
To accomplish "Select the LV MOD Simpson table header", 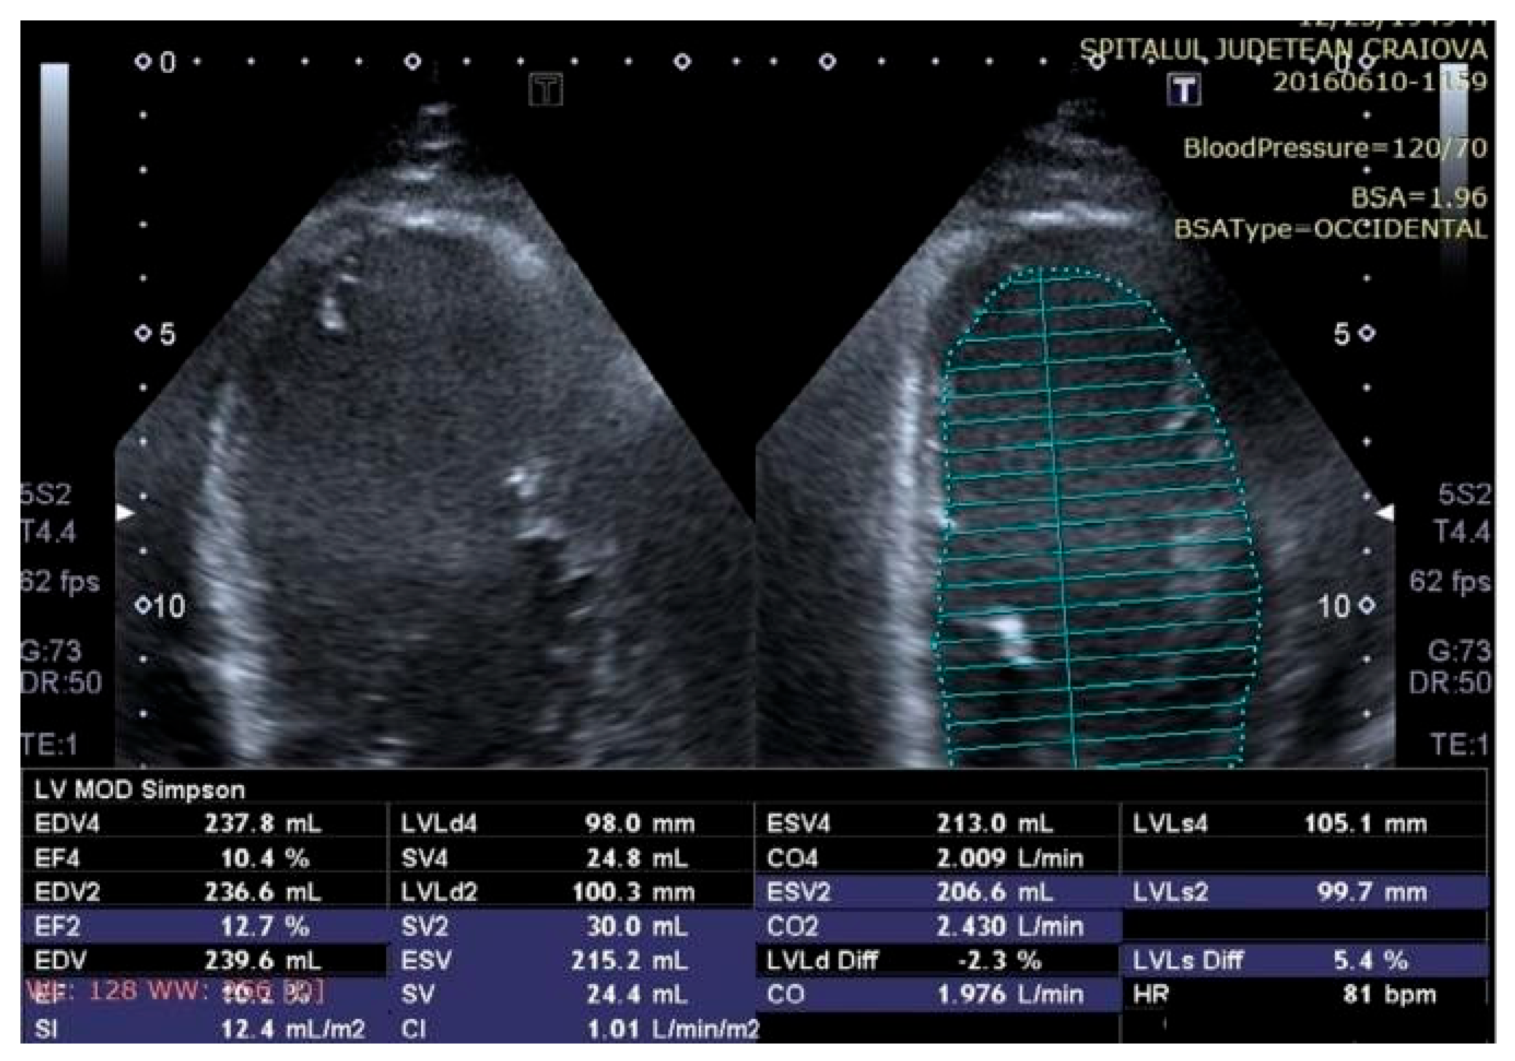I will 139,789.
